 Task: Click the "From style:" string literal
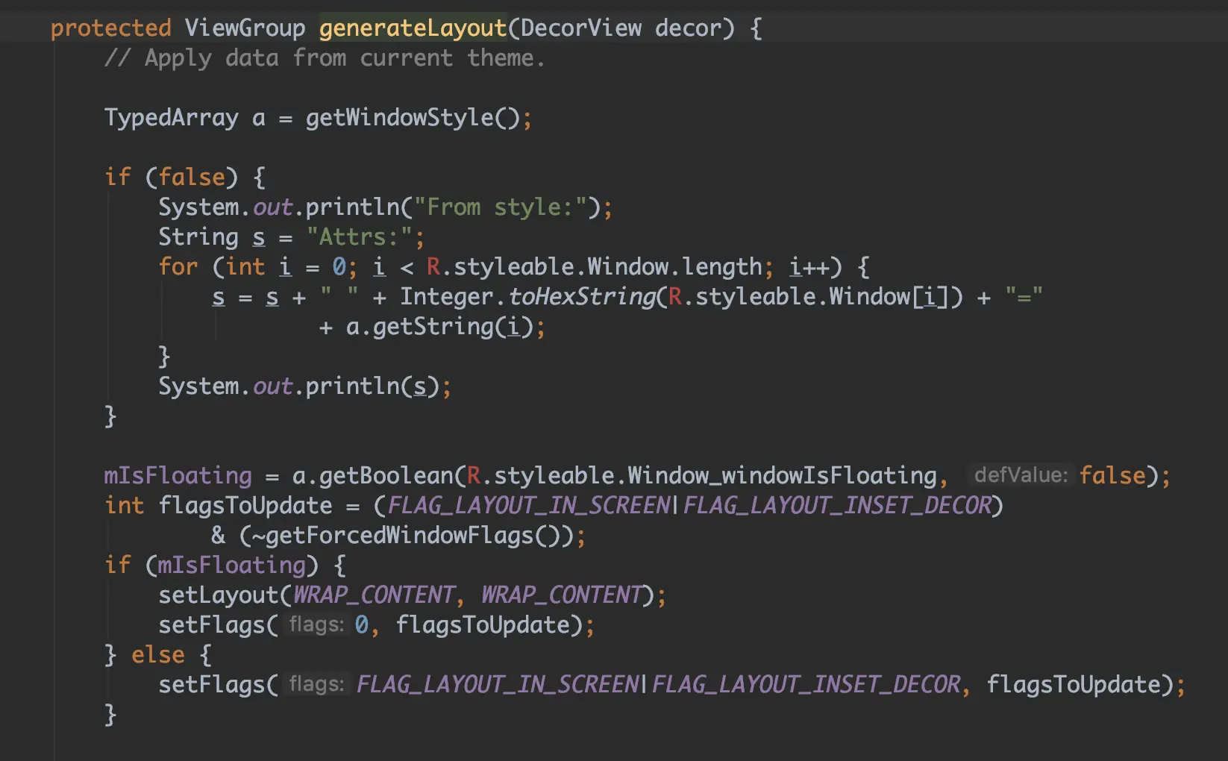[x=500, y=207]
